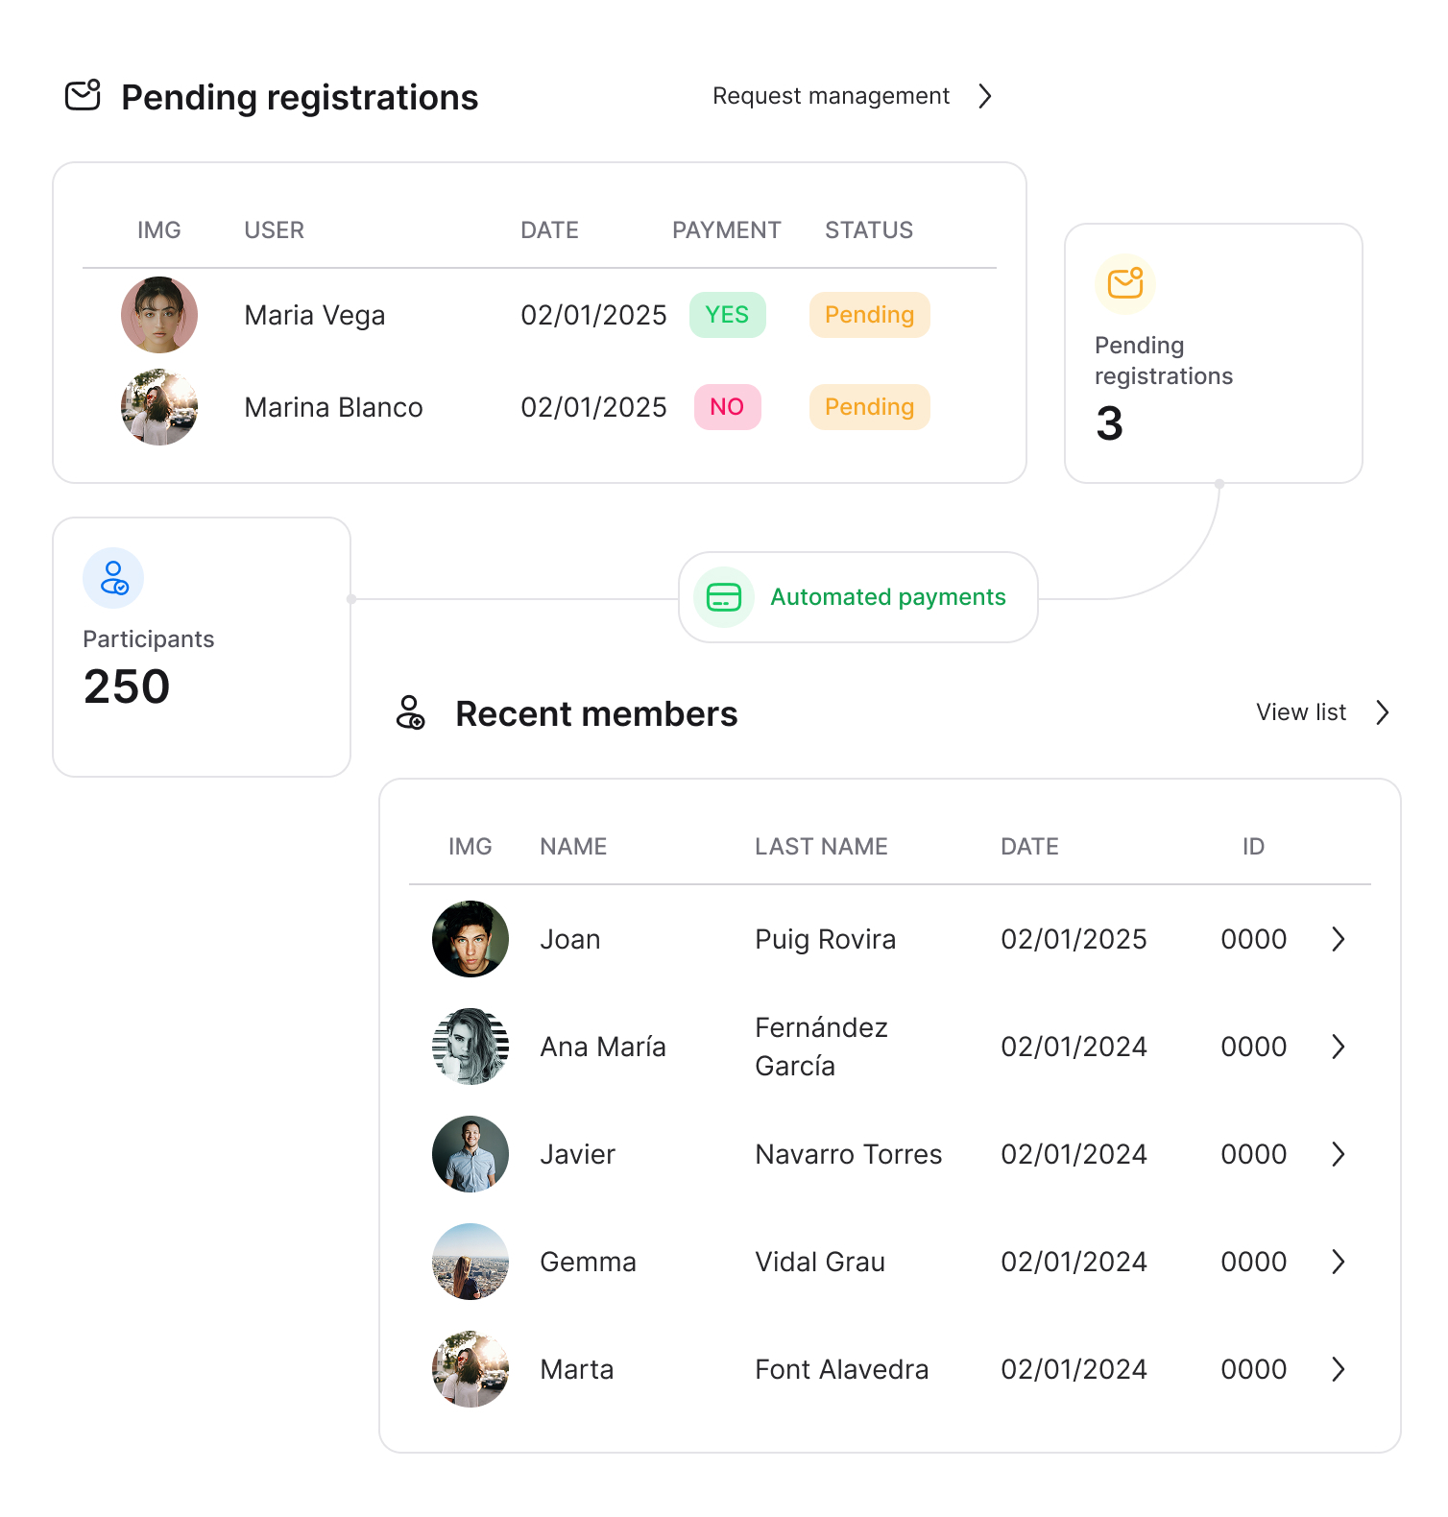Click the user-add icon beside Recent members

tap(411, 713)
